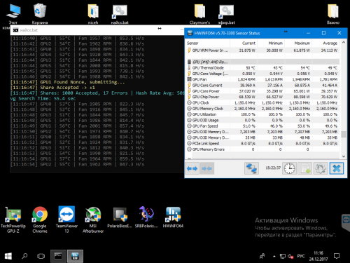Open the action center notification icon

pos(337,256)
